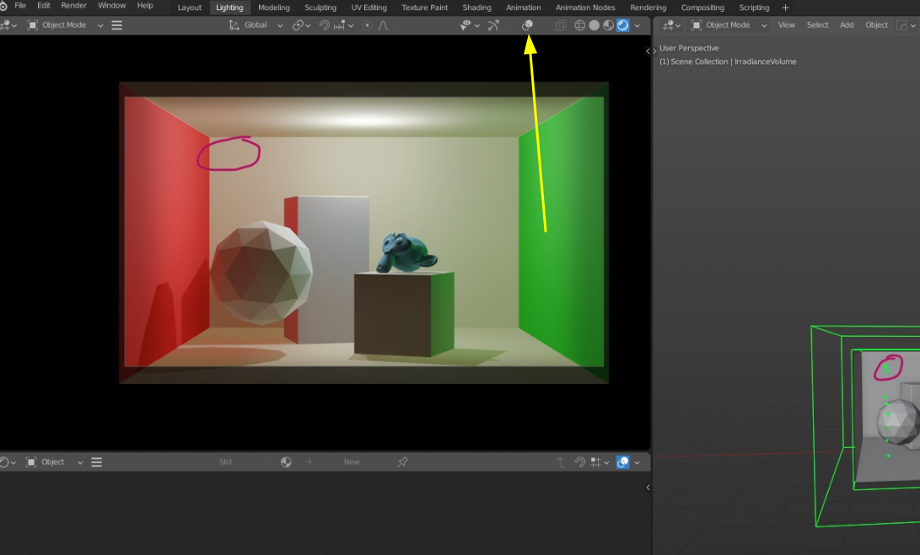Switch to the UV Editing workspace tab
Viewport: 920px width, 555px height.
coord(369,8)
